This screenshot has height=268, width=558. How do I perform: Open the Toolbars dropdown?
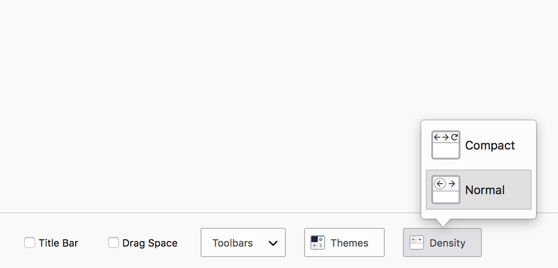(x=243, y=242)
